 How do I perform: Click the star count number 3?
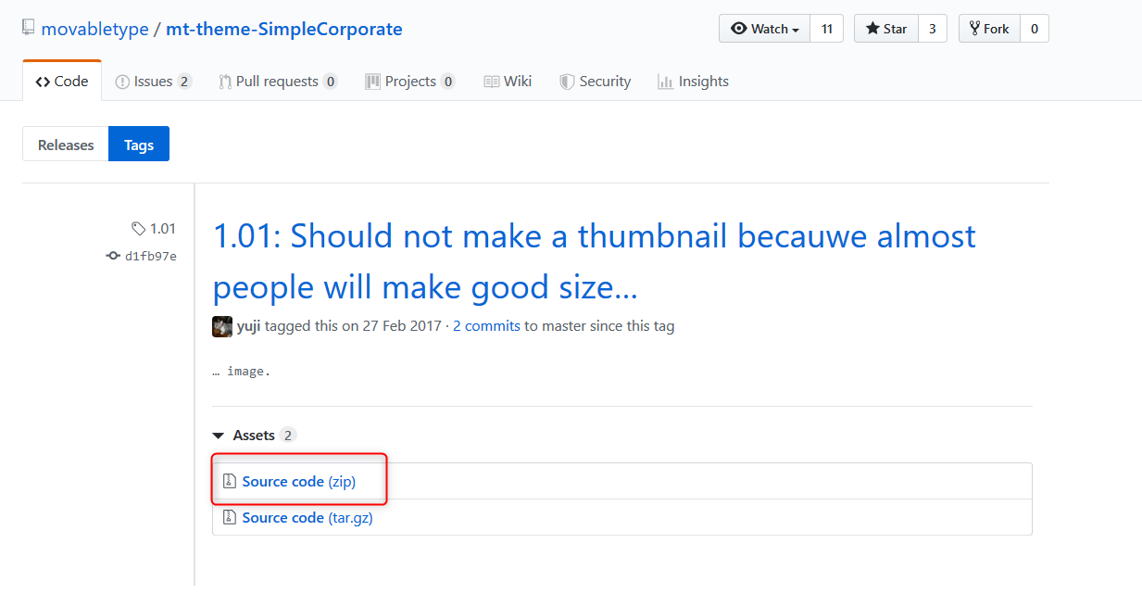coord(932,29)
